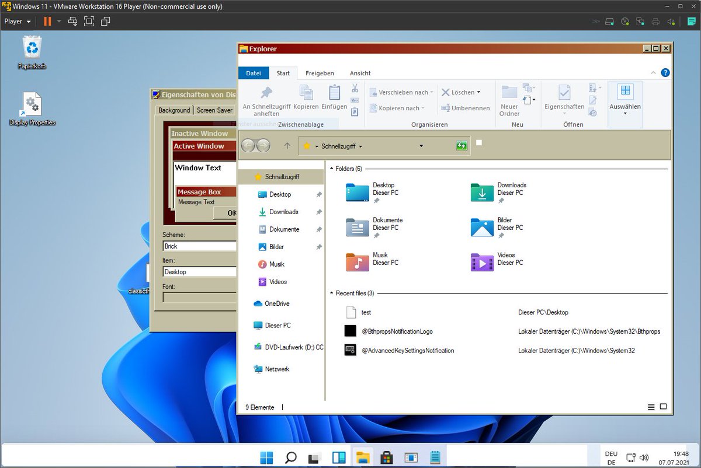Image resolution: width=701 pixels, height=468 pixels.
Task: Switch to the Ansicht ribbon tab
Action: click(x=360, y=73)
